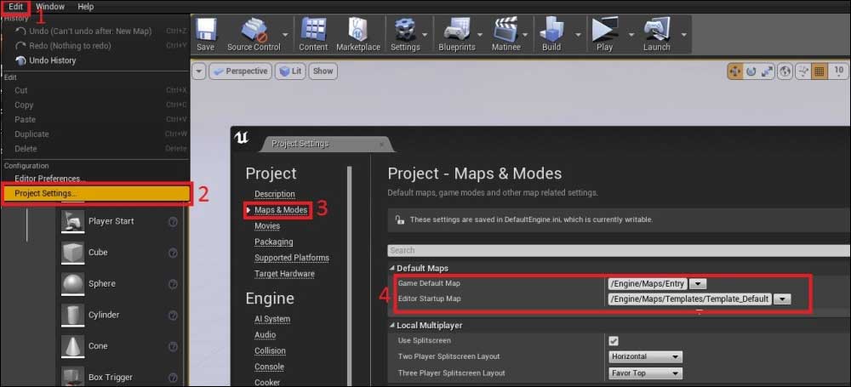The width and height of the screenshot is (851, 387).
Task: Toggle surface snapping icon in viewport
Action: [x=802, y=71]
